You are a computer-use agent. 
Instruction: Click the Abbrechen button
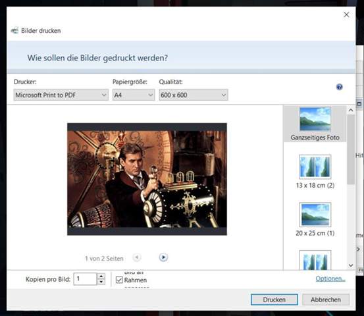(x=326, y=300)
